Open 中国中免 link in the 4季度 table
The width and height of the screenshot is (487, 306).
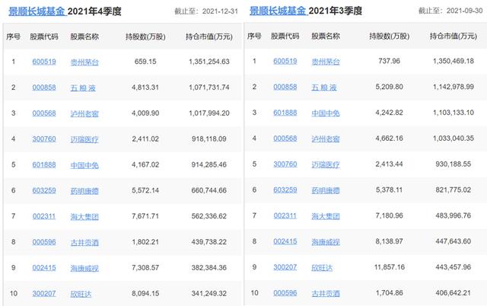84,165
